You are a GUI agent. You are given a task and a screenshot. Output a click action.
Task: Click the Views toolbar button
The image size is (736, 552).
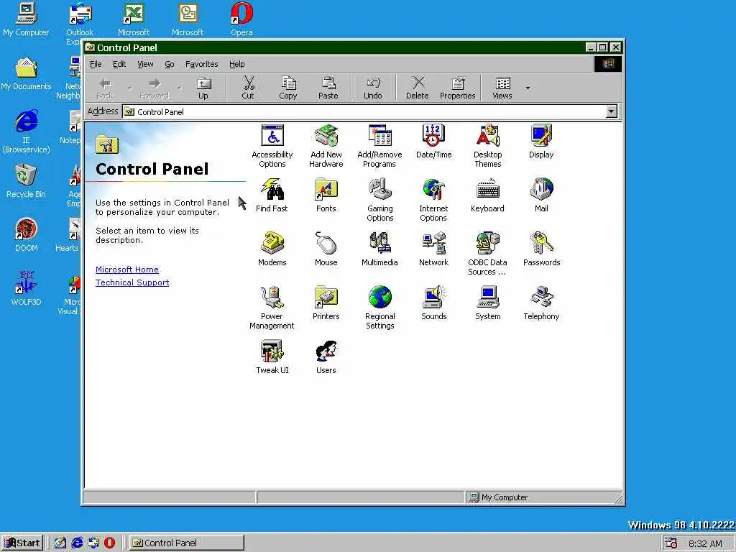[x=502, y=88]
